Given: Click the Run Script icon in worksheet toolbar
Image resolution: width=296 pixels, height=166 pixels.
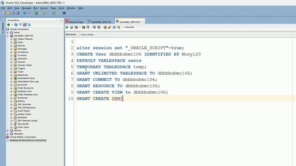Looking at the screenshot, I should click(x=72, y=27).
